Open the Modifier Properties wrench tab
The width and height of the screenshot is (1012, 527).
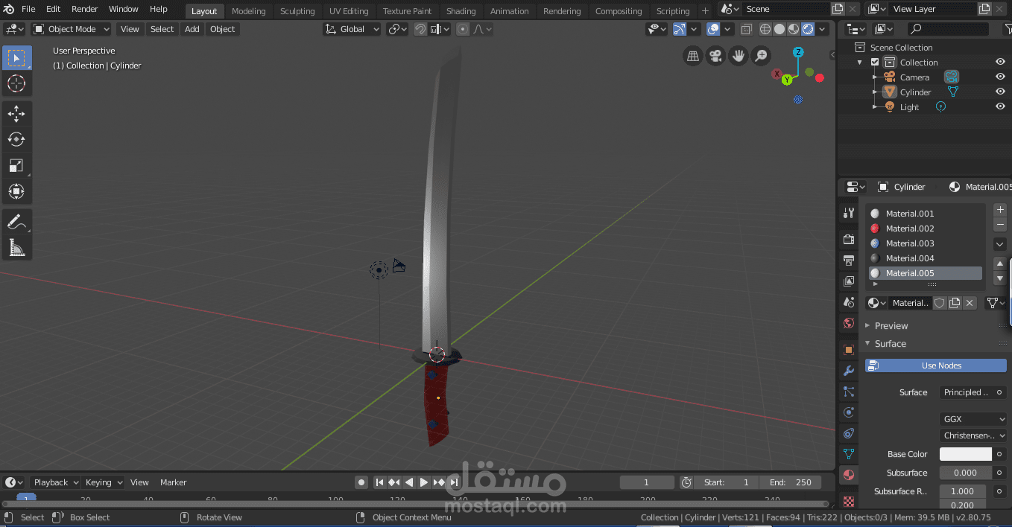(x=847, y=370)
